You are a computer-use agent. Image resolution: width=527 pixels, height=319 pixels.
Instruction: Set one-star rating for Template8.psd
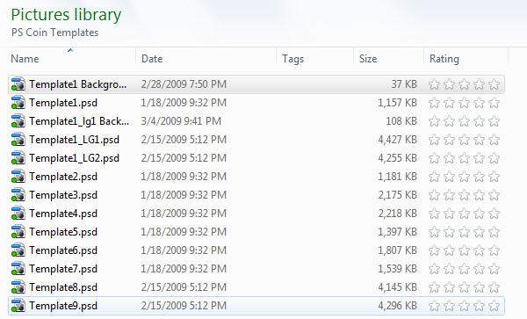click(x=434, y=287)
